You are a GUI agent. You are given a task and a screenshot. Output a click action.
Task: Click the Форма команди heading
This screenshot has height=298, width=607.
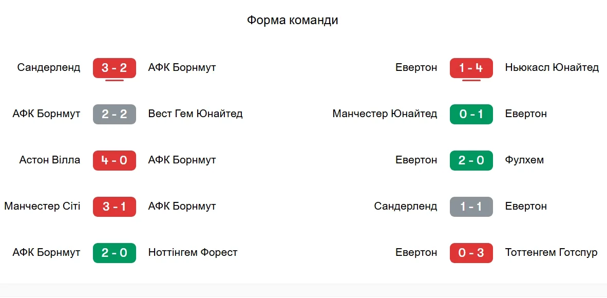pos(292,20)
